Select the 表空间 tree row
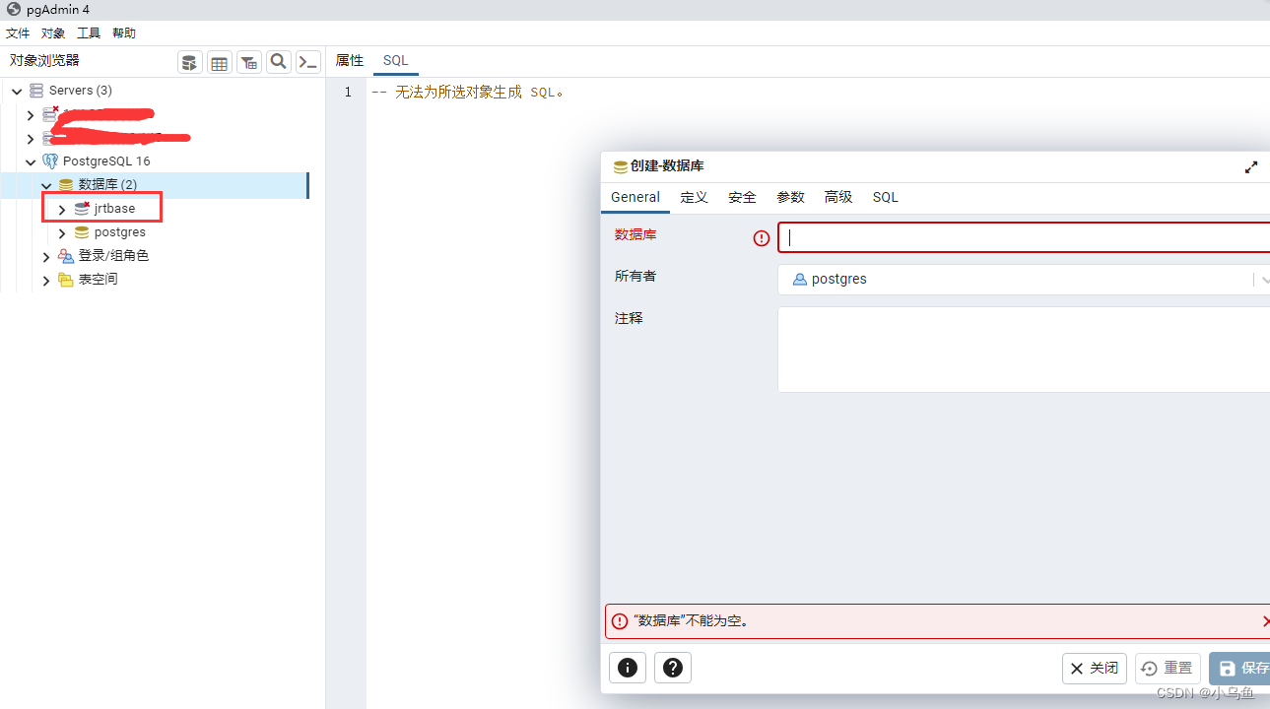Viewport: 1270px width, 709px height. (155, 280)
